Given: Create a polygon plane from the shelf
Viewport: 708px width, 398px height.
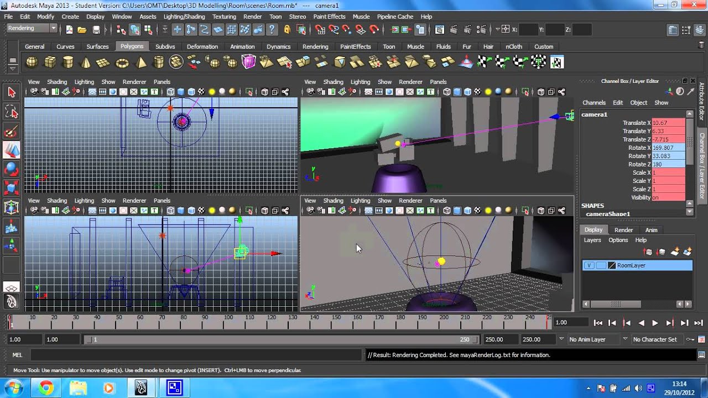Looking at the screenshot, I should pyautogui.click(x=103, y=62).
